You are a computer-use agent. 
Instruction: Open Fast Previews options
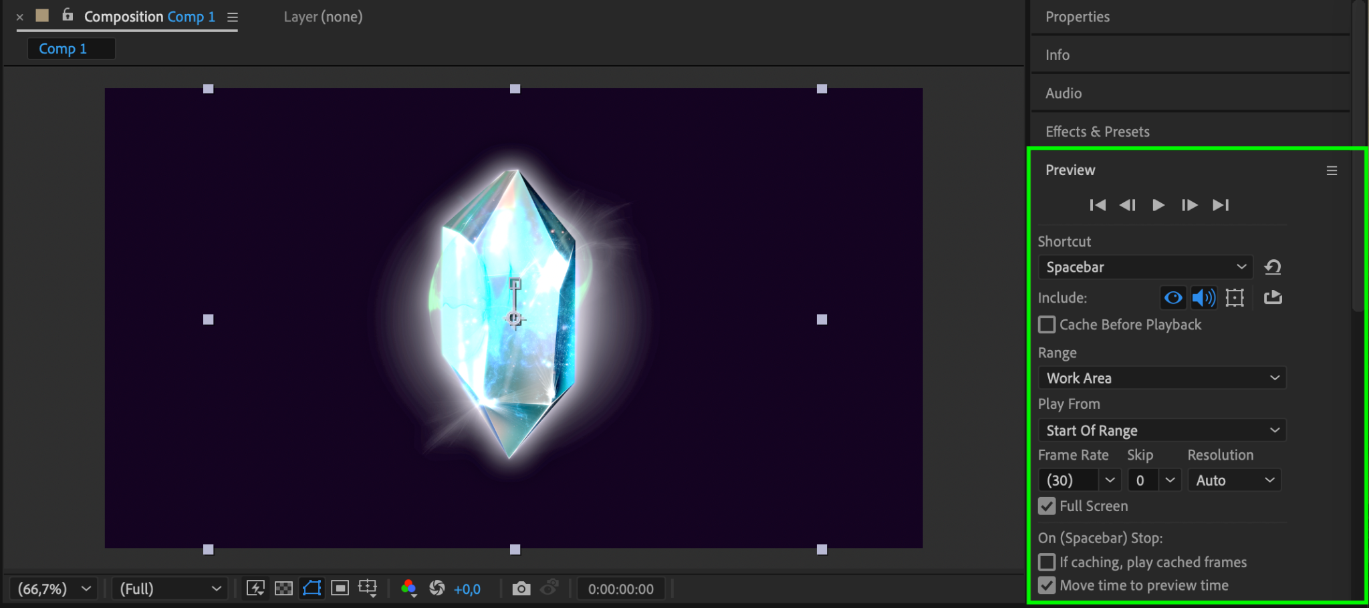(255, 588)
